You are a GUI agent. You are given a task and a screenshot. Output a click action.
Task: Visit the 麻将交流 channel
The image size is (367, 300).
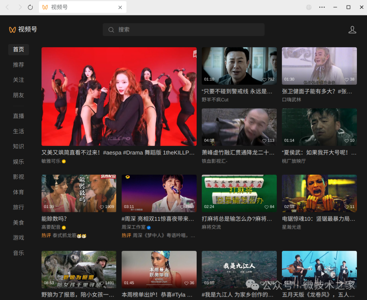[211, 227]
